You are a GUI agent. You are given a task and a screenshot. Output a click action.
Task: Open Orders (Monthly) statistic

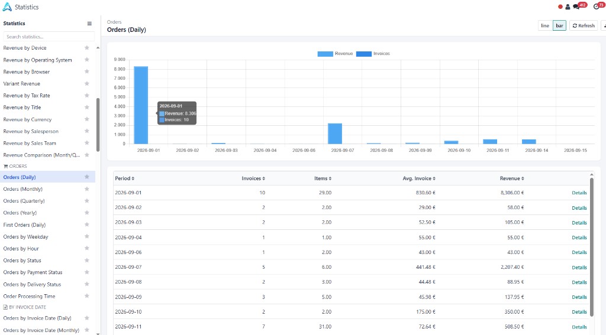[x=23, y=189]
